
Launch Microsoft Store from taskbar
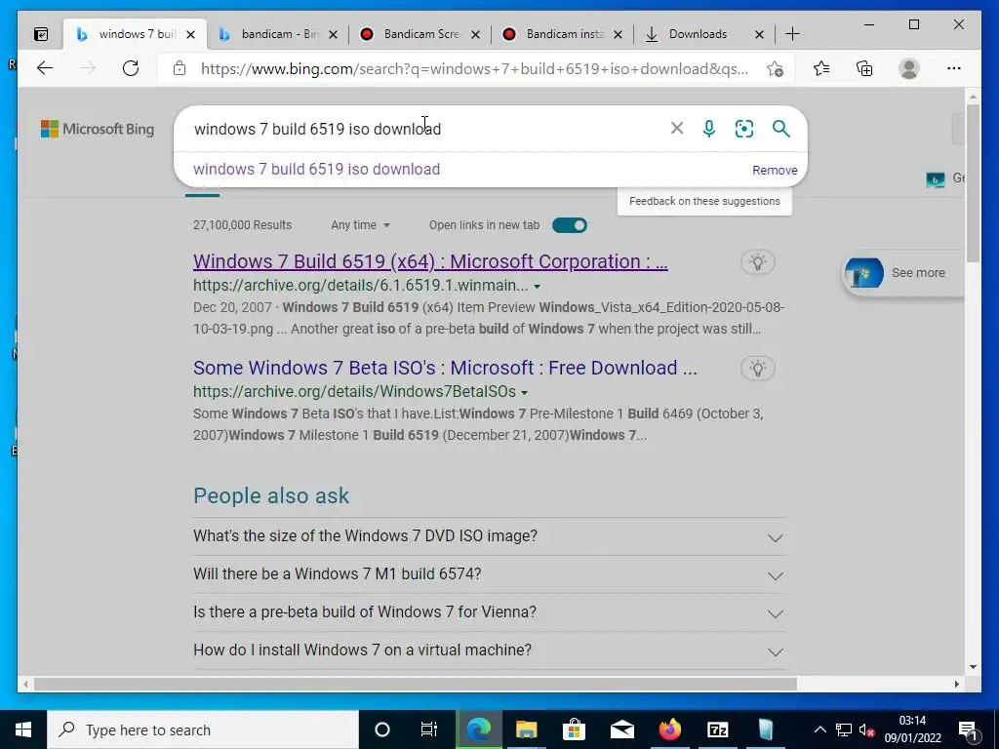(x=574, y=729)
